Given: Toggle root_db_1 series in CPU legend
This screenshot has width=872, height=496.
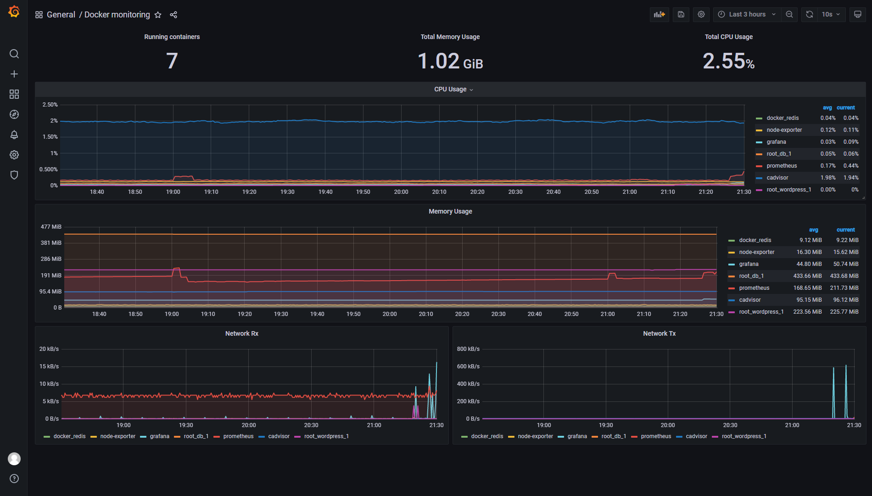Looking at the screenshot, I should [779, 154].
